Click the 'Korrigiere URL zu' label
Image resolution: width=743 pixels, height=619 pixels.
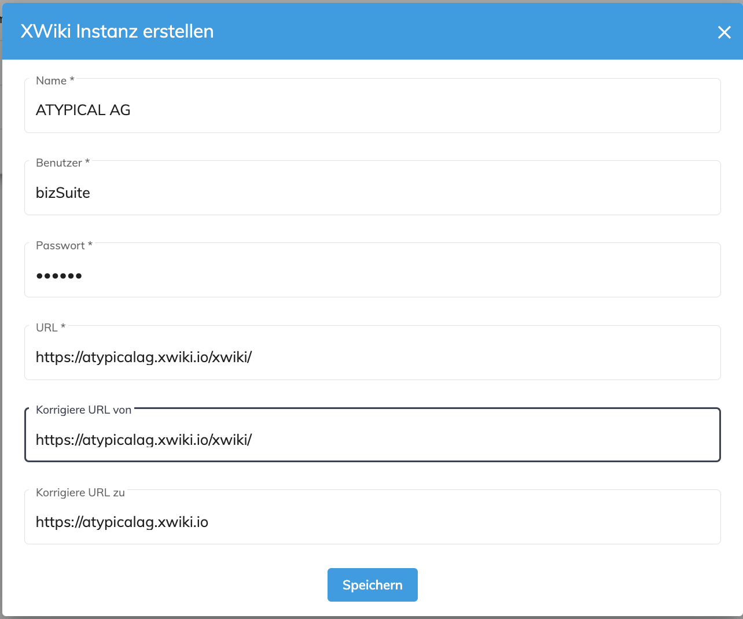tap(80, 493)
